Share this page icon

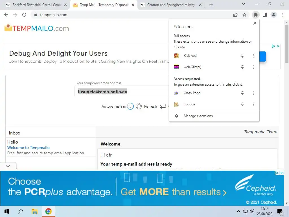coord(235,15)
